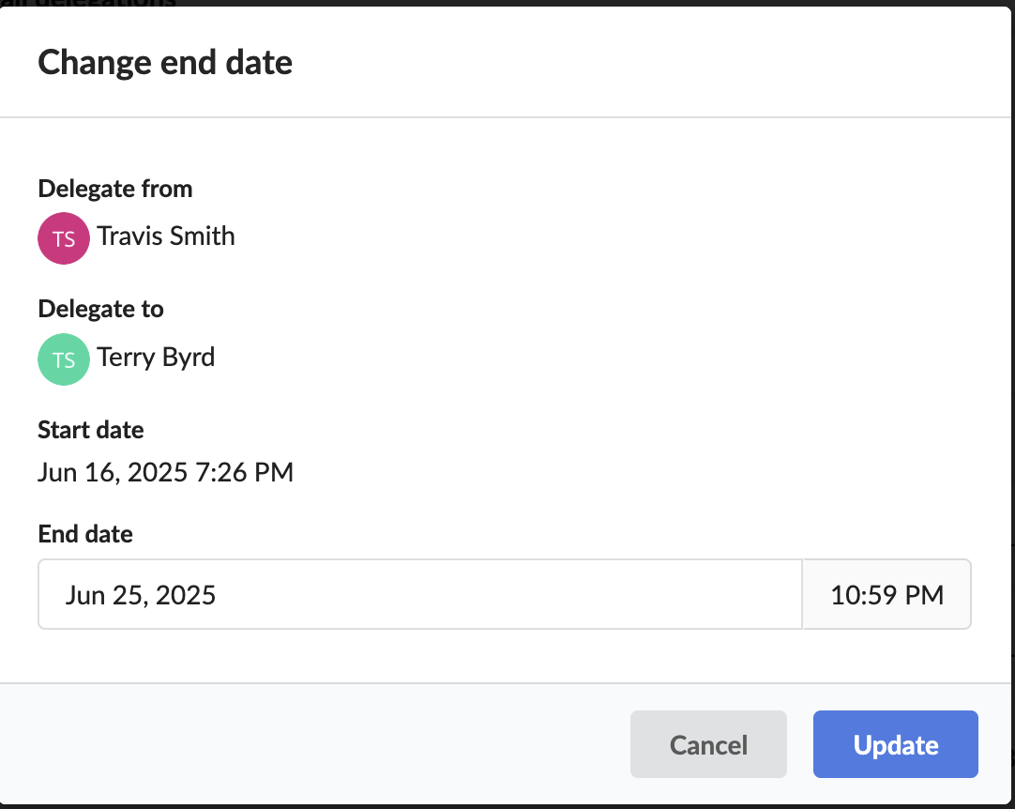Click the Terry Byrd name text

coord(156,357)
